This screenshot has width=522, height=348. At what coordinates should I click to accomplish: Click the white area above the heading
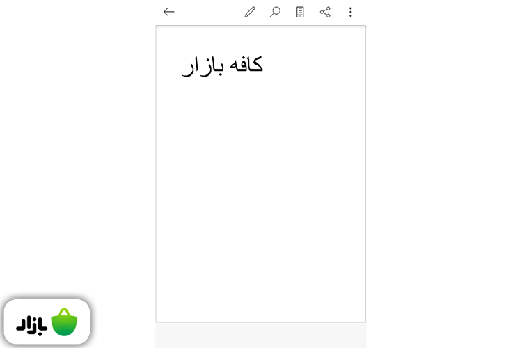pyautogui.click(x=261, y=40)
